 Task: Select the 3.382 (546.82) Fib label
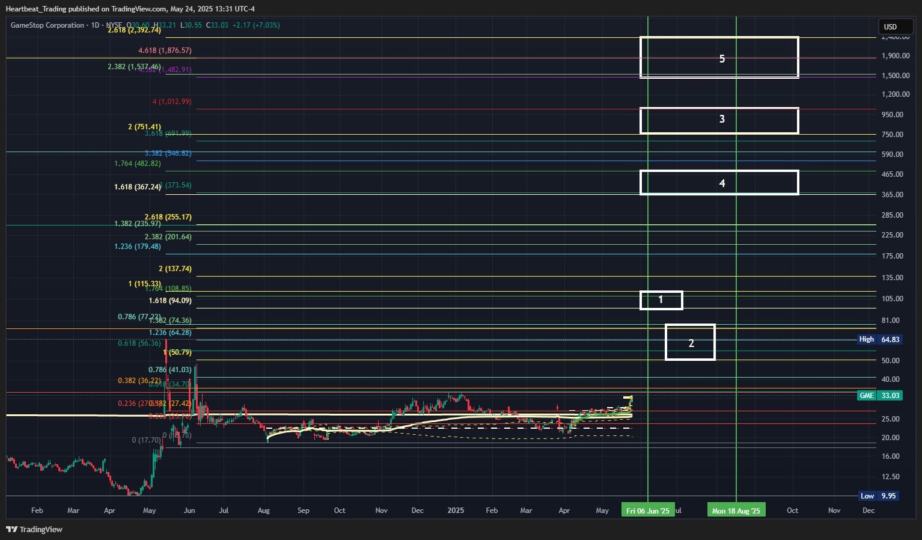[168, 153]
